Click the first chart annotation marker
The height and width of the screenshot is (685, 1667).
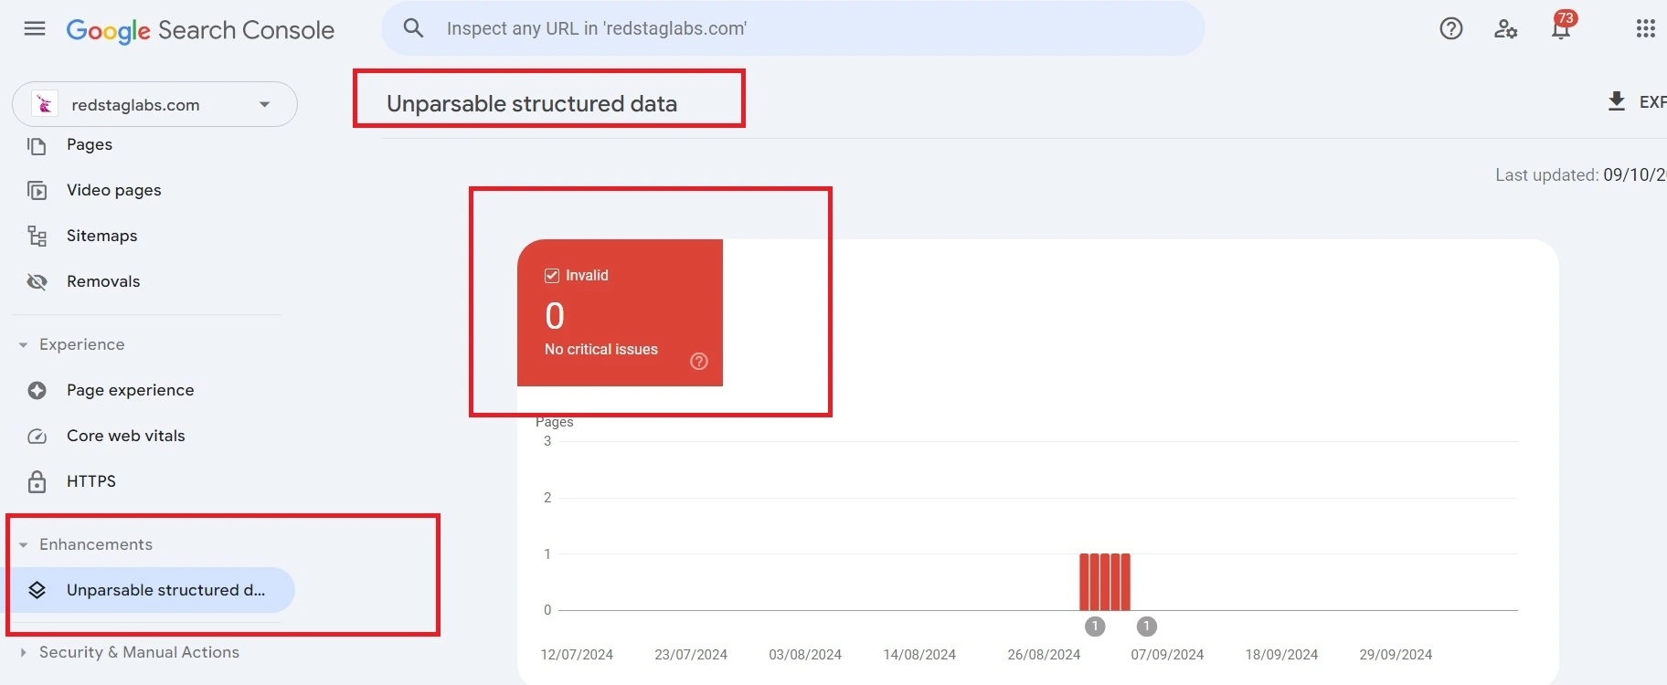click(x=1095, y=627)
